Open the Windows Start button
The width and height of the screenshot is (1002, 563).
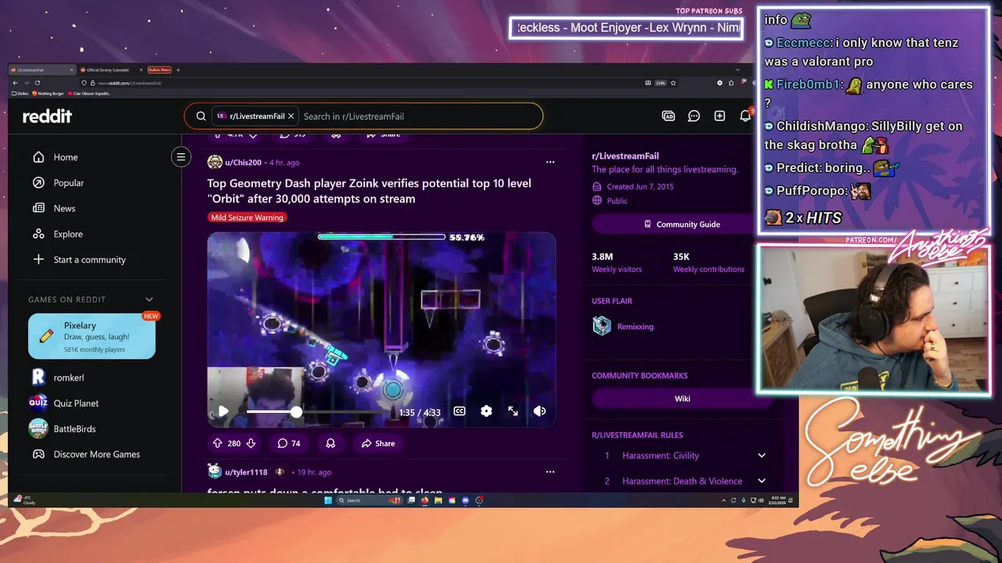coord(328,500)
